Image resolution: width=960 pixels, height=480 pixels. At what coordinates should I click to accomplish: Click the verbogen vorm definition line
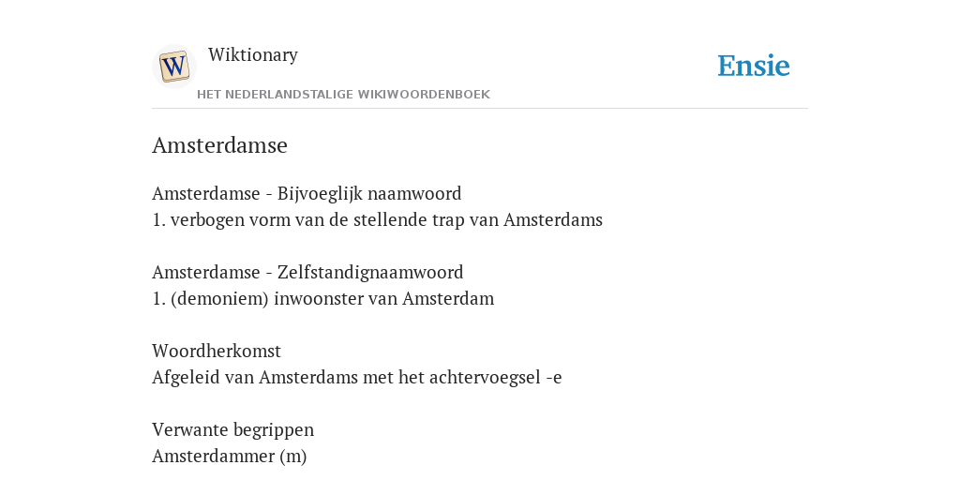coord(377,219)
